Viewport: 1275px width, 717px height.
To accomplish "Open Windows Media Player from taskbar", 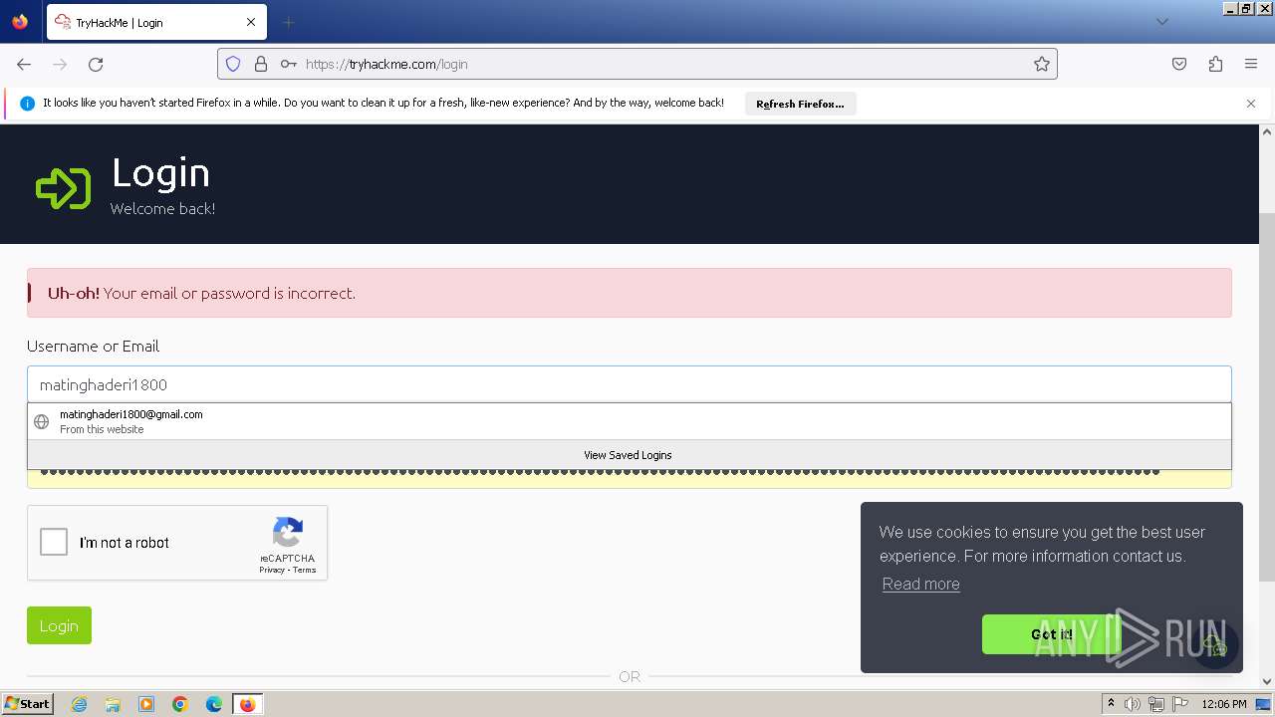I will pyautogui.click(x=146, y=704).
